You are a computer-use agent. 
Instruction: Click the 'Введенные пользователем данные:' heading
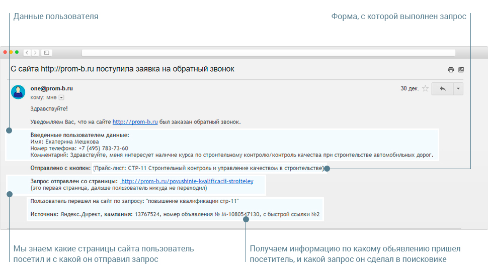pyautogui.click(x=79, y=135)
